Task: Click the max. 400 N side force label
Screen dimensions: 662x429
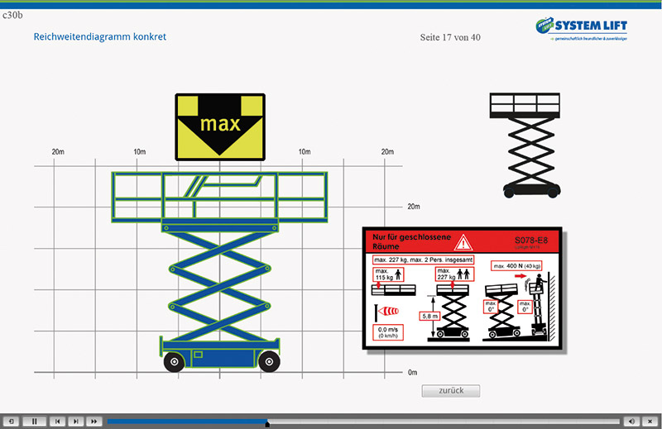Action: tap(515, 265)
